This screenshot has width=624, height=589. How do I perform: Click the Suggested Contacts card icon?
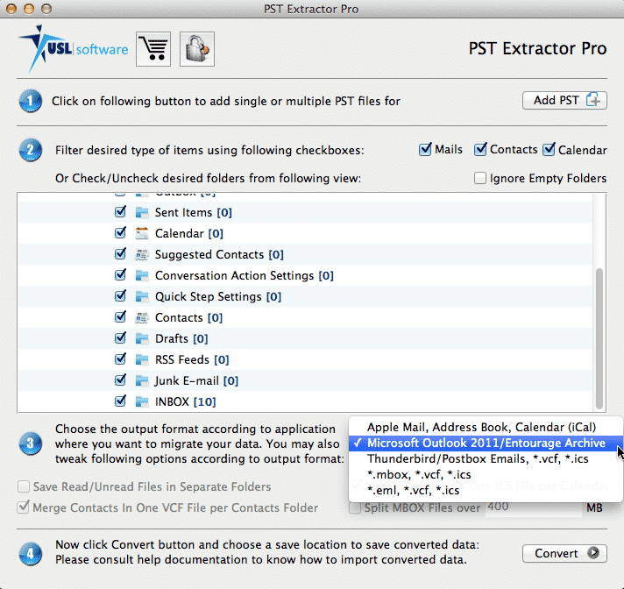pos(142,254)
